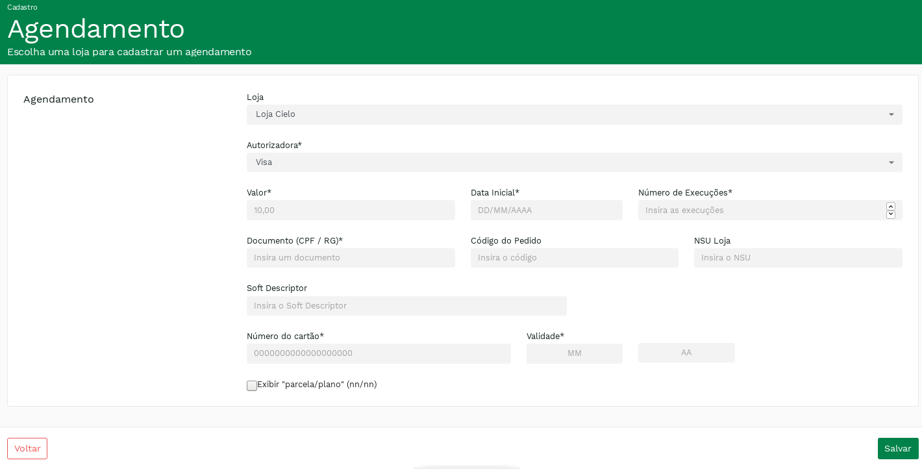The image size is (922, 469).
Task: Click the NSU Loja input field
Action: coord(797,258)
